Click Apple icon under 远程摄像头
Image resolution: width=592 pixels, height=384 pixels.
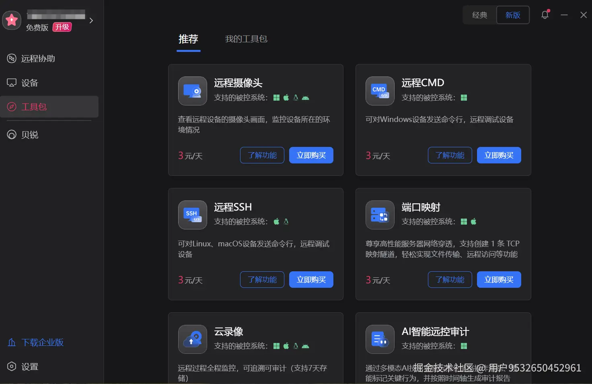point(286,98)
